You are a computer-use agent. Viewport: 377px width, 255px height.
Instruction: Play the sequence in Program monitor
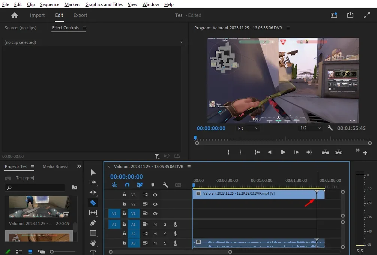pos(283,152)
